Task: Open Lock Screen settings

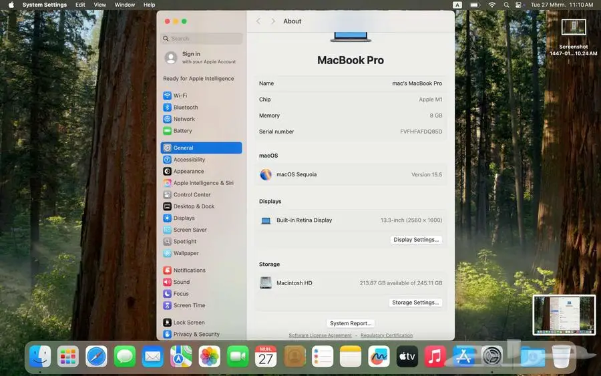Action: 201,323
